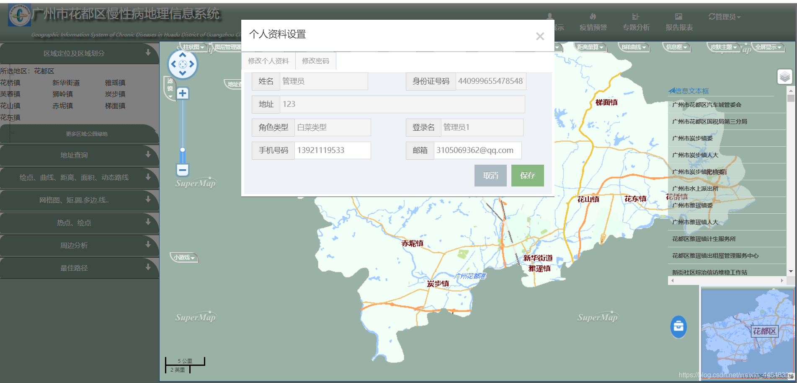The height and width of the screenshot is (383, 797).
Task: Switch to the 修改密码 tab
Action: tap(315, 61)
